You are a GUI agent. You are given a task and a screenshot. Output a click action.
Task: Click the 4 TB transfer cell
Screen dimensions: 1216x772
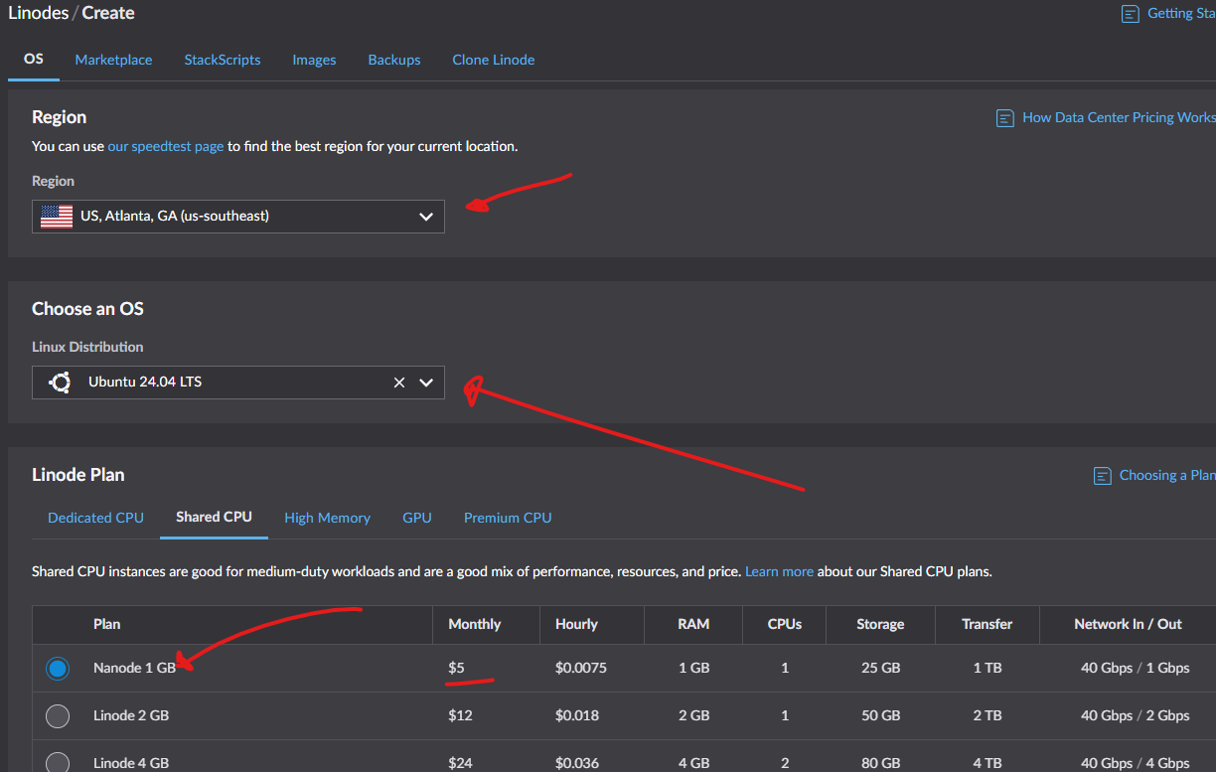988,763
